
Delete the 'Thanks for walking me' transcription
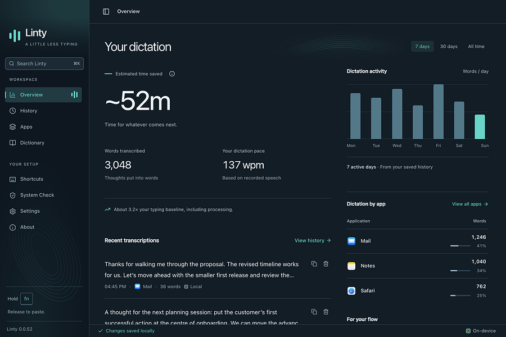tap(326, 264)
